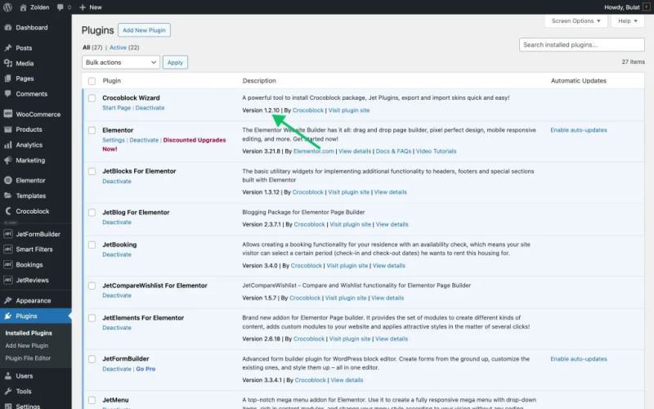654x409 pixels.
Task: Sort by the Plugin column header
Action: point(112,80)
